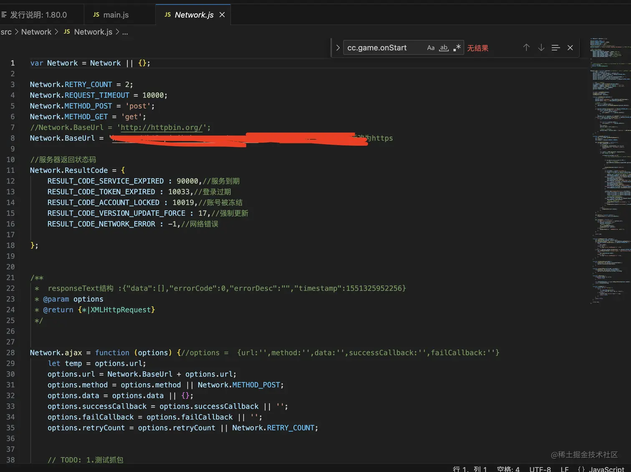Close the Network.js tab with its X
The image size is (631, 472).
pyautogui.click(x=222, y=14)
